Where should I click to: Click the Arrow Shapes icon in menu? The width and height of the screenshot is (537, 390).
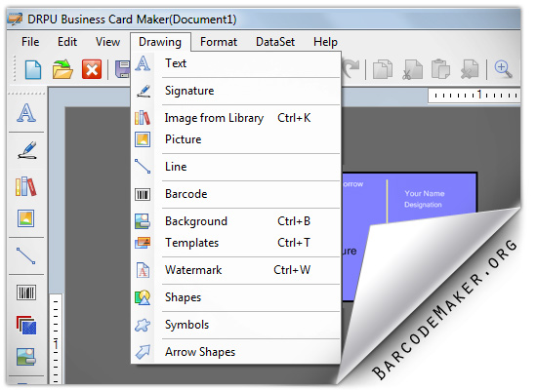(143, 352)
